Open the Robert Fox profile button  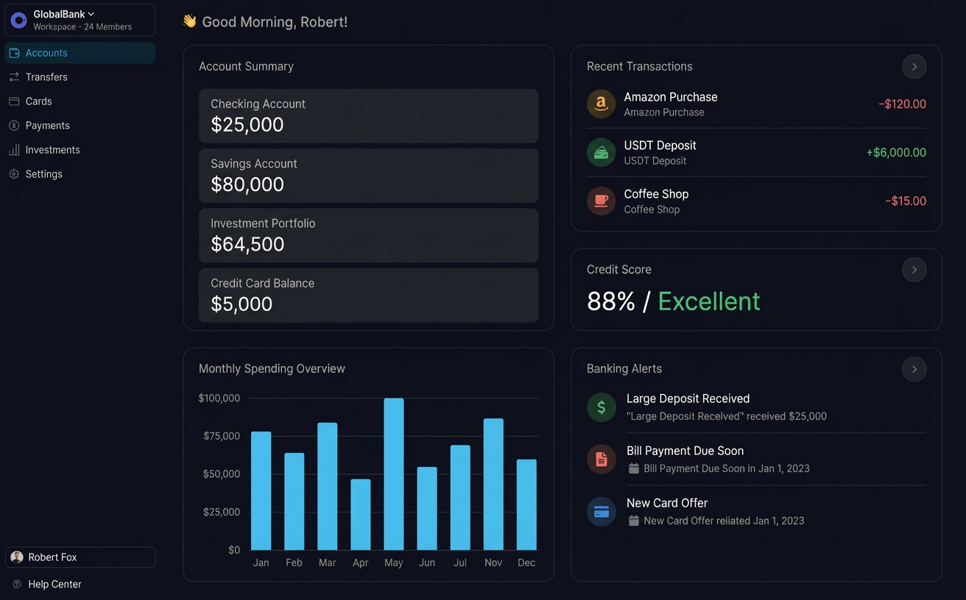80,557
